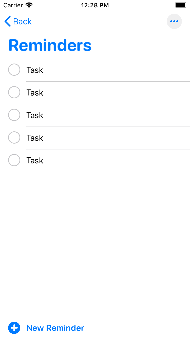The height and width of the screenshot is (339, 190).
Task: Tap the Wi-Fi status bar icon
Action: click(29, 5)
